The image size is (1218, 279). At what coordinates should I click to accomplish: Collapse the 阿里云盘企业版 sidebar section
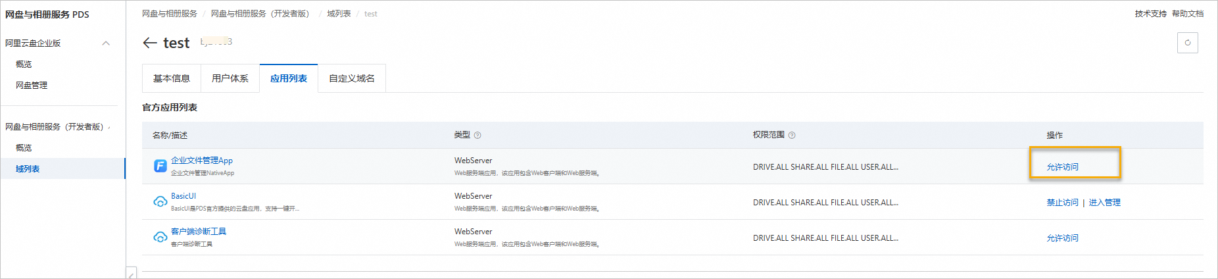[x=106, y=43]
